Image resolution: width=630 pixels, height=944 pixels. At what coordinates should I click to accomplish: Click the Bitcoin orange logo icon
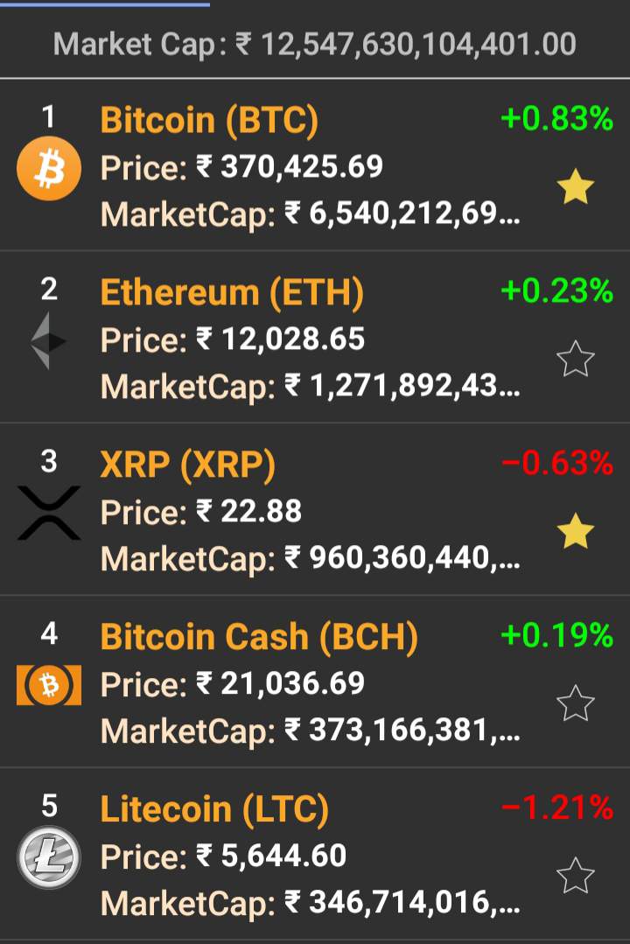49,171
